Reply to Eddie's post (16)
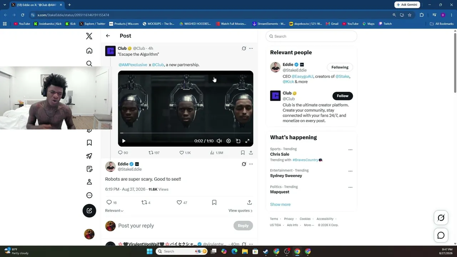The height and width of the screenshot is (257, 457). (x=112, y=202)
